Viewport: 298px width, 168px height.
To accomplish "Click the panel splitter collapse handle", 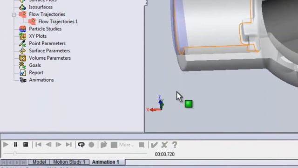I will click(x=146, y=3).
